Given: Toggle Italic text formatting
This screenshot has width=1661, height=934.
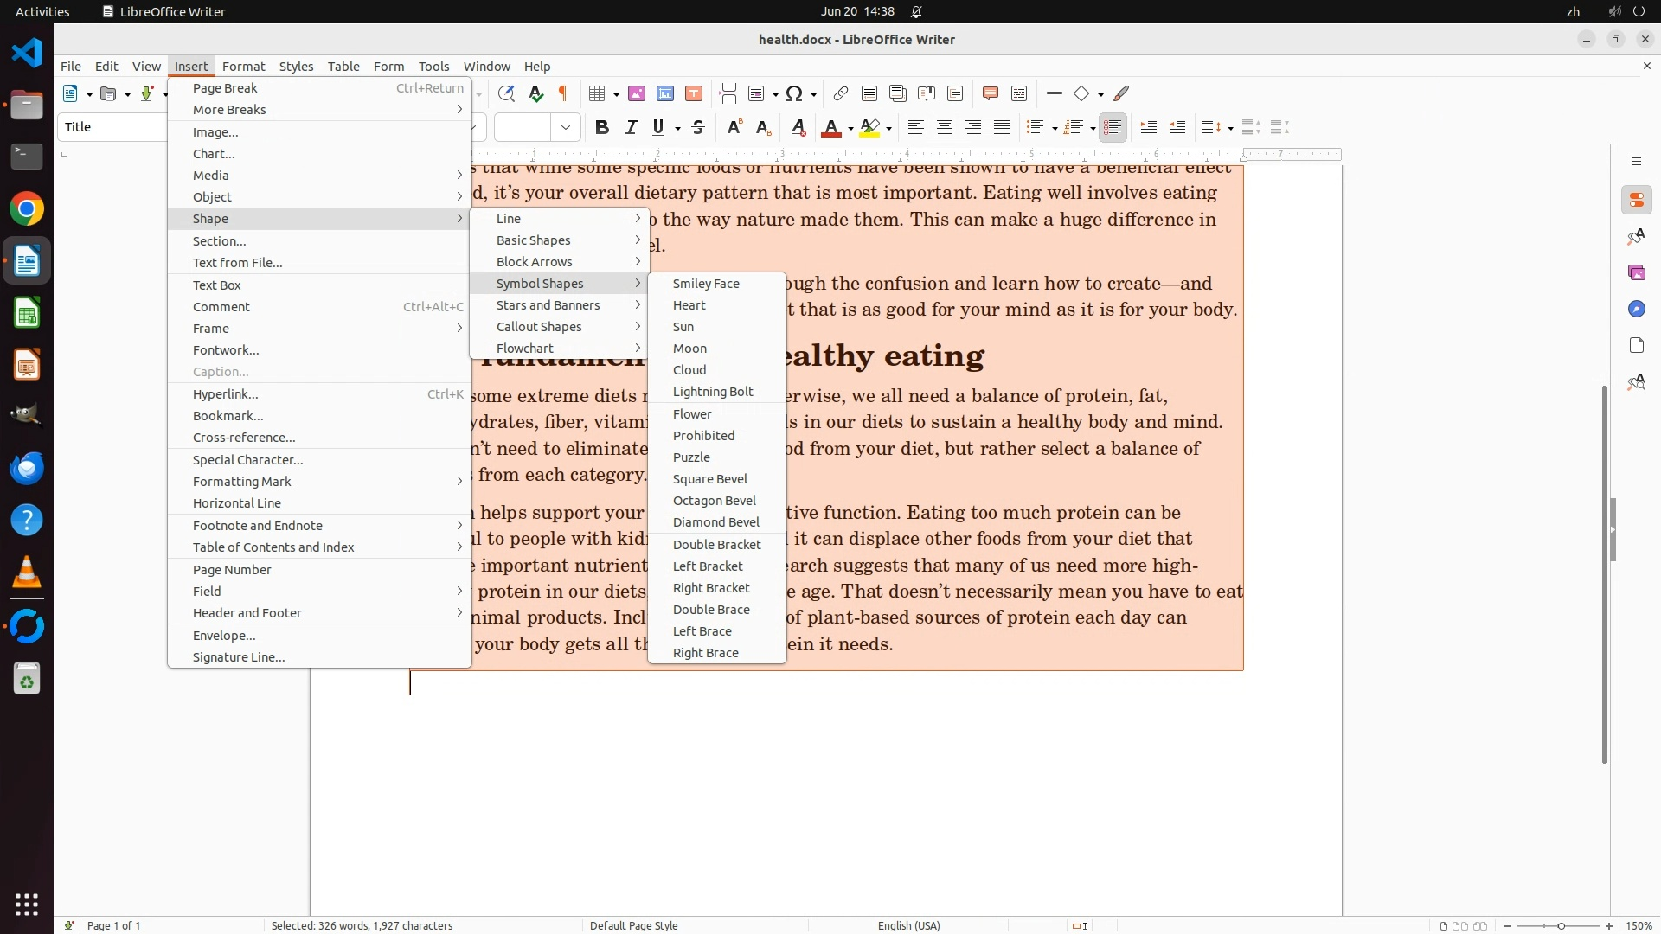Looking at the screenshot, I should point(631,128).
